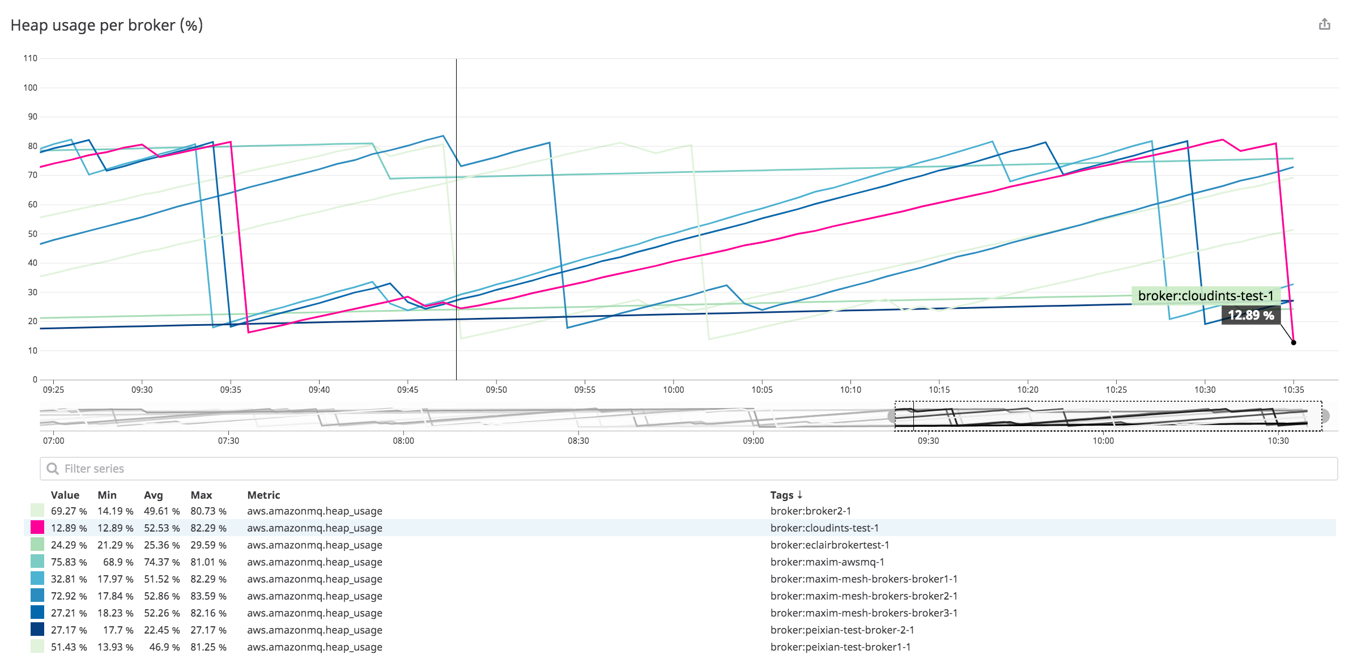
Task: Sort the legend by the Value column
Action: tap(66, 495)
